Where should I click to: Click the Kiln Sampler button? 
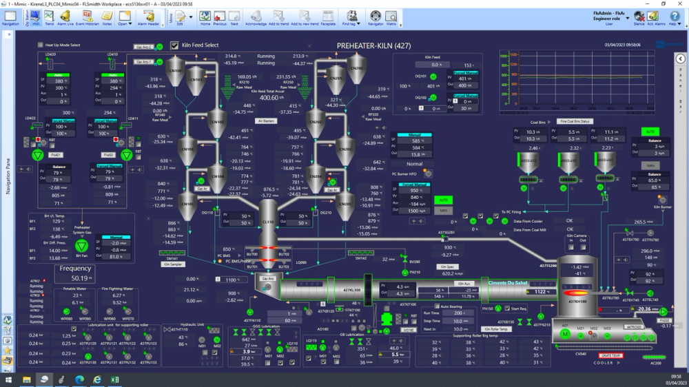[173, 264]
